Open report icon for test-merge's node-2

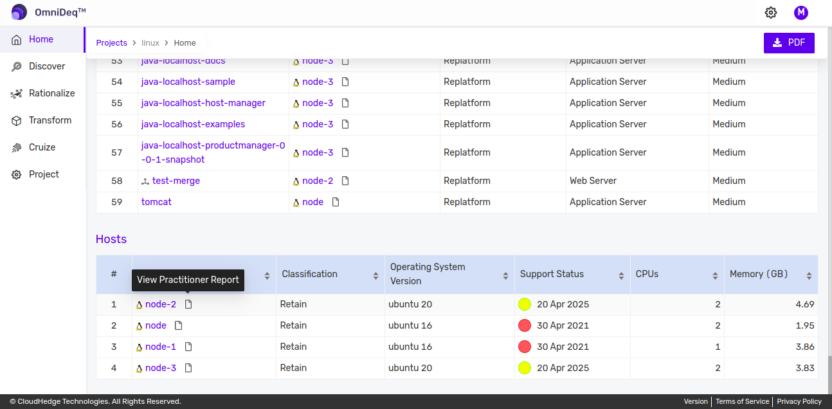(345, 181)
